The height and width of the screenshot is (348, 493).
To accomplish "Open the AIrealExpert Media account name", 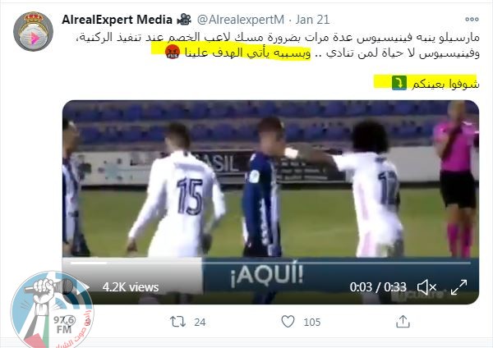I will pos(117,20).
